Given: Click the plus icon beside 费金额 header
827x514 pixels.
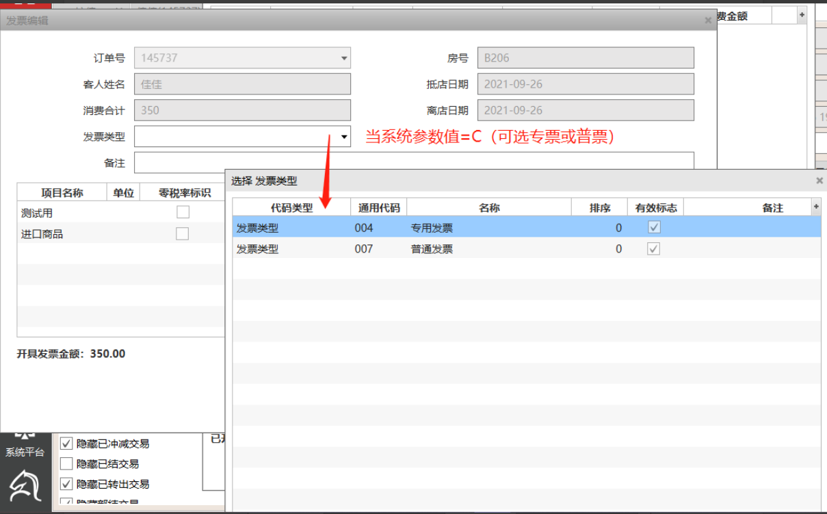Looking at the screenshot, I should click(x=802, y=15).
